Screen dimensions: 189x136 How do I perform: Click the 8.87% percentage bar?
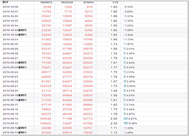click(x=126, y=119)
